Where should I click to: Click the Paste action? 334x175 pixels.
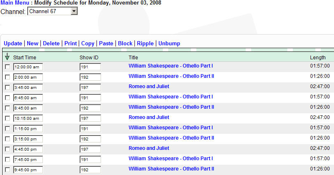click(x=106, y=43)
